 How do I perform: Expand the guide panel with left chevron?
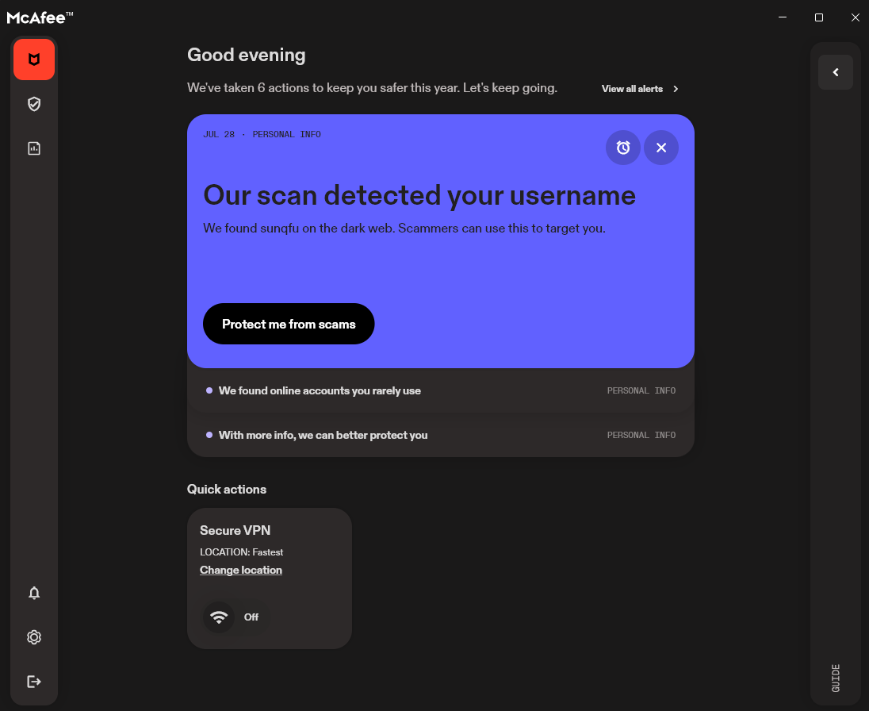coord(836,72)
